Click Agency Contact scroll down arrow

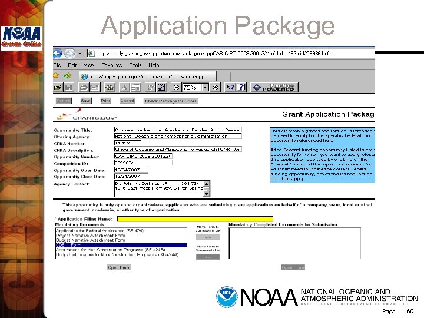[x=206, y=194]
